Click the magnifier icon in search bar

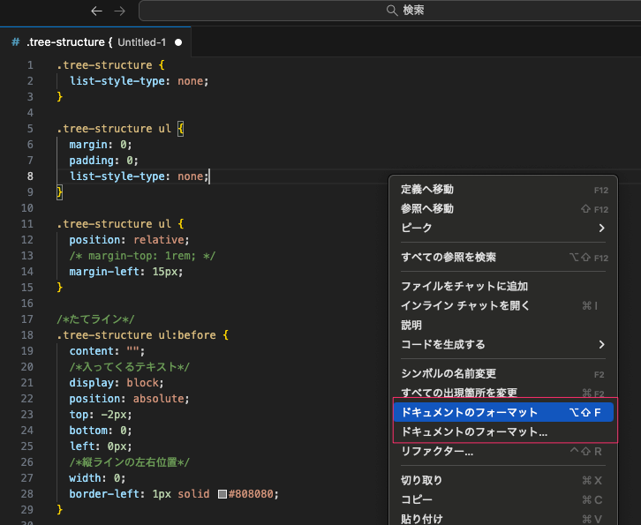(x=392, y=11)
